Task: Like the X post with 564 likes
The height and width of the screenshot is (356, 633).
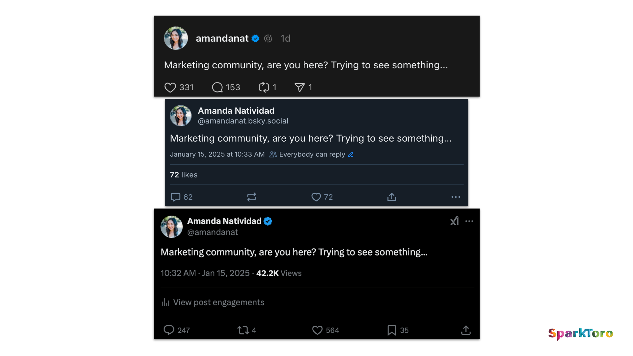Action: pyautogui.click(x=317, y=330)
